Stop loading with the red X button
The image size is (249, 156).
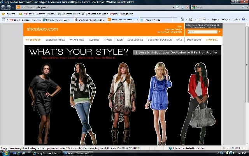pos(187,7)
